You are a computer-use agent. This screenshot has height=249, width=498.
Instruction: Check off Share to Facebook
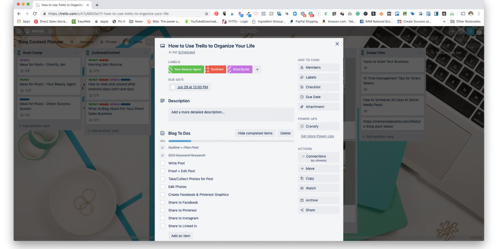pos(163,203)
